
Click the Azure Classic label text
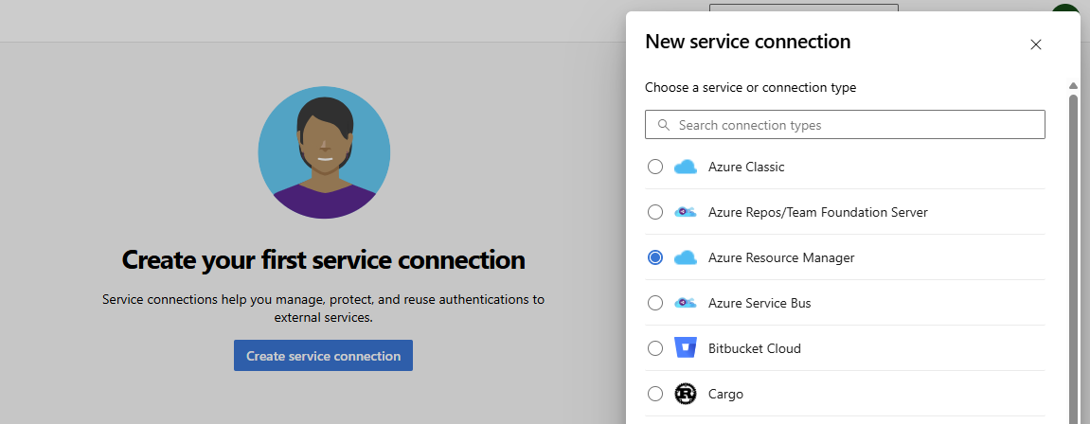(746, 167)
